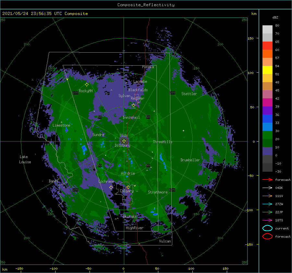Viewport: 292px width, 273px height.
Task: Click the Innisfail label on map
Action: coord(131,118)
